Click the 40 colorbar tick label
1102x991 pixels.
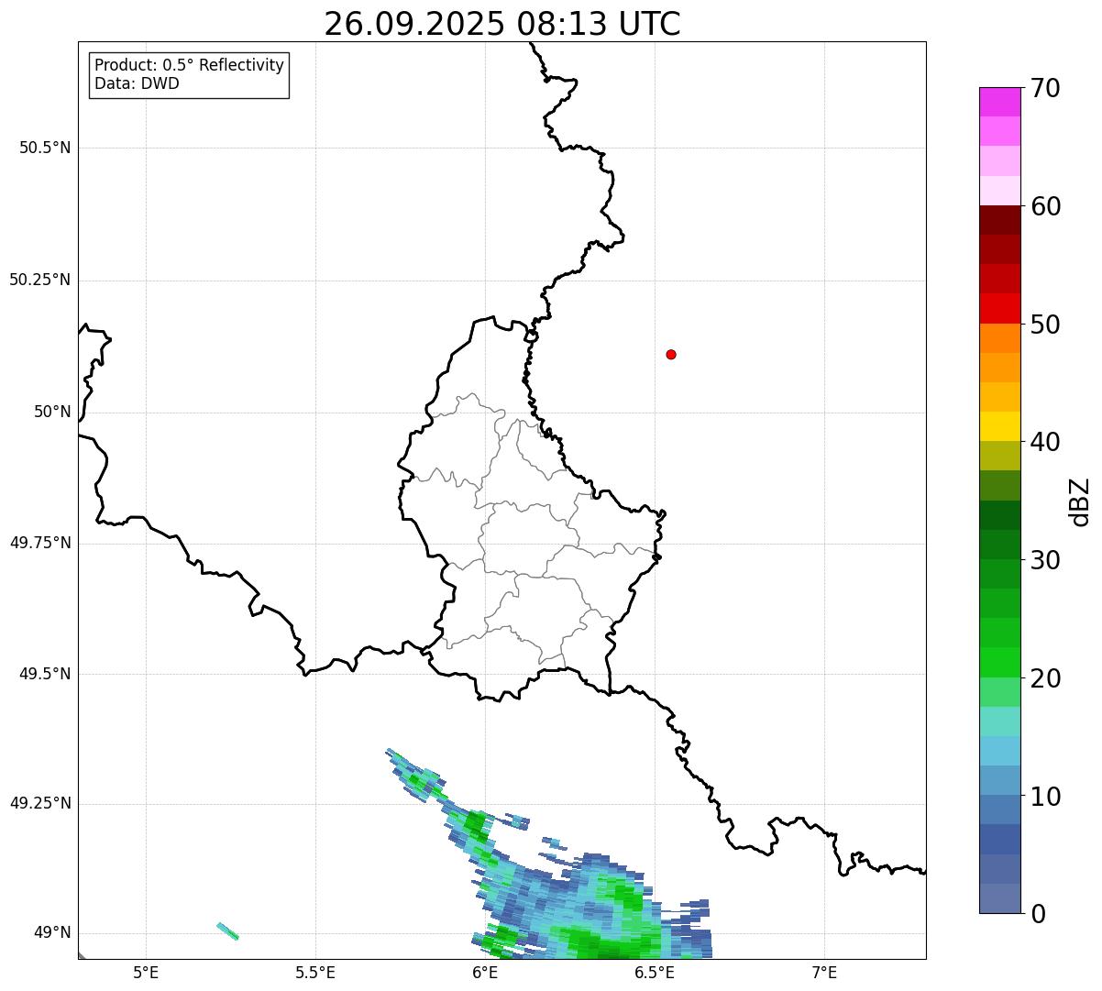(1045, 442)
